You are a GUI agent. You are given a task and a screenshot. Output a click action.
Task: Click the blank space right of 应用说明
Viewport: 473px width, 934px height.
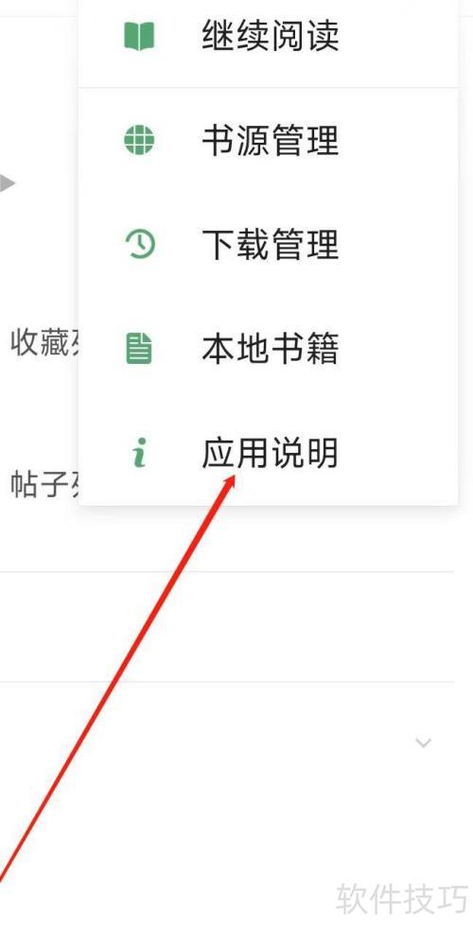pyautogui.click(x=398, y=453)
